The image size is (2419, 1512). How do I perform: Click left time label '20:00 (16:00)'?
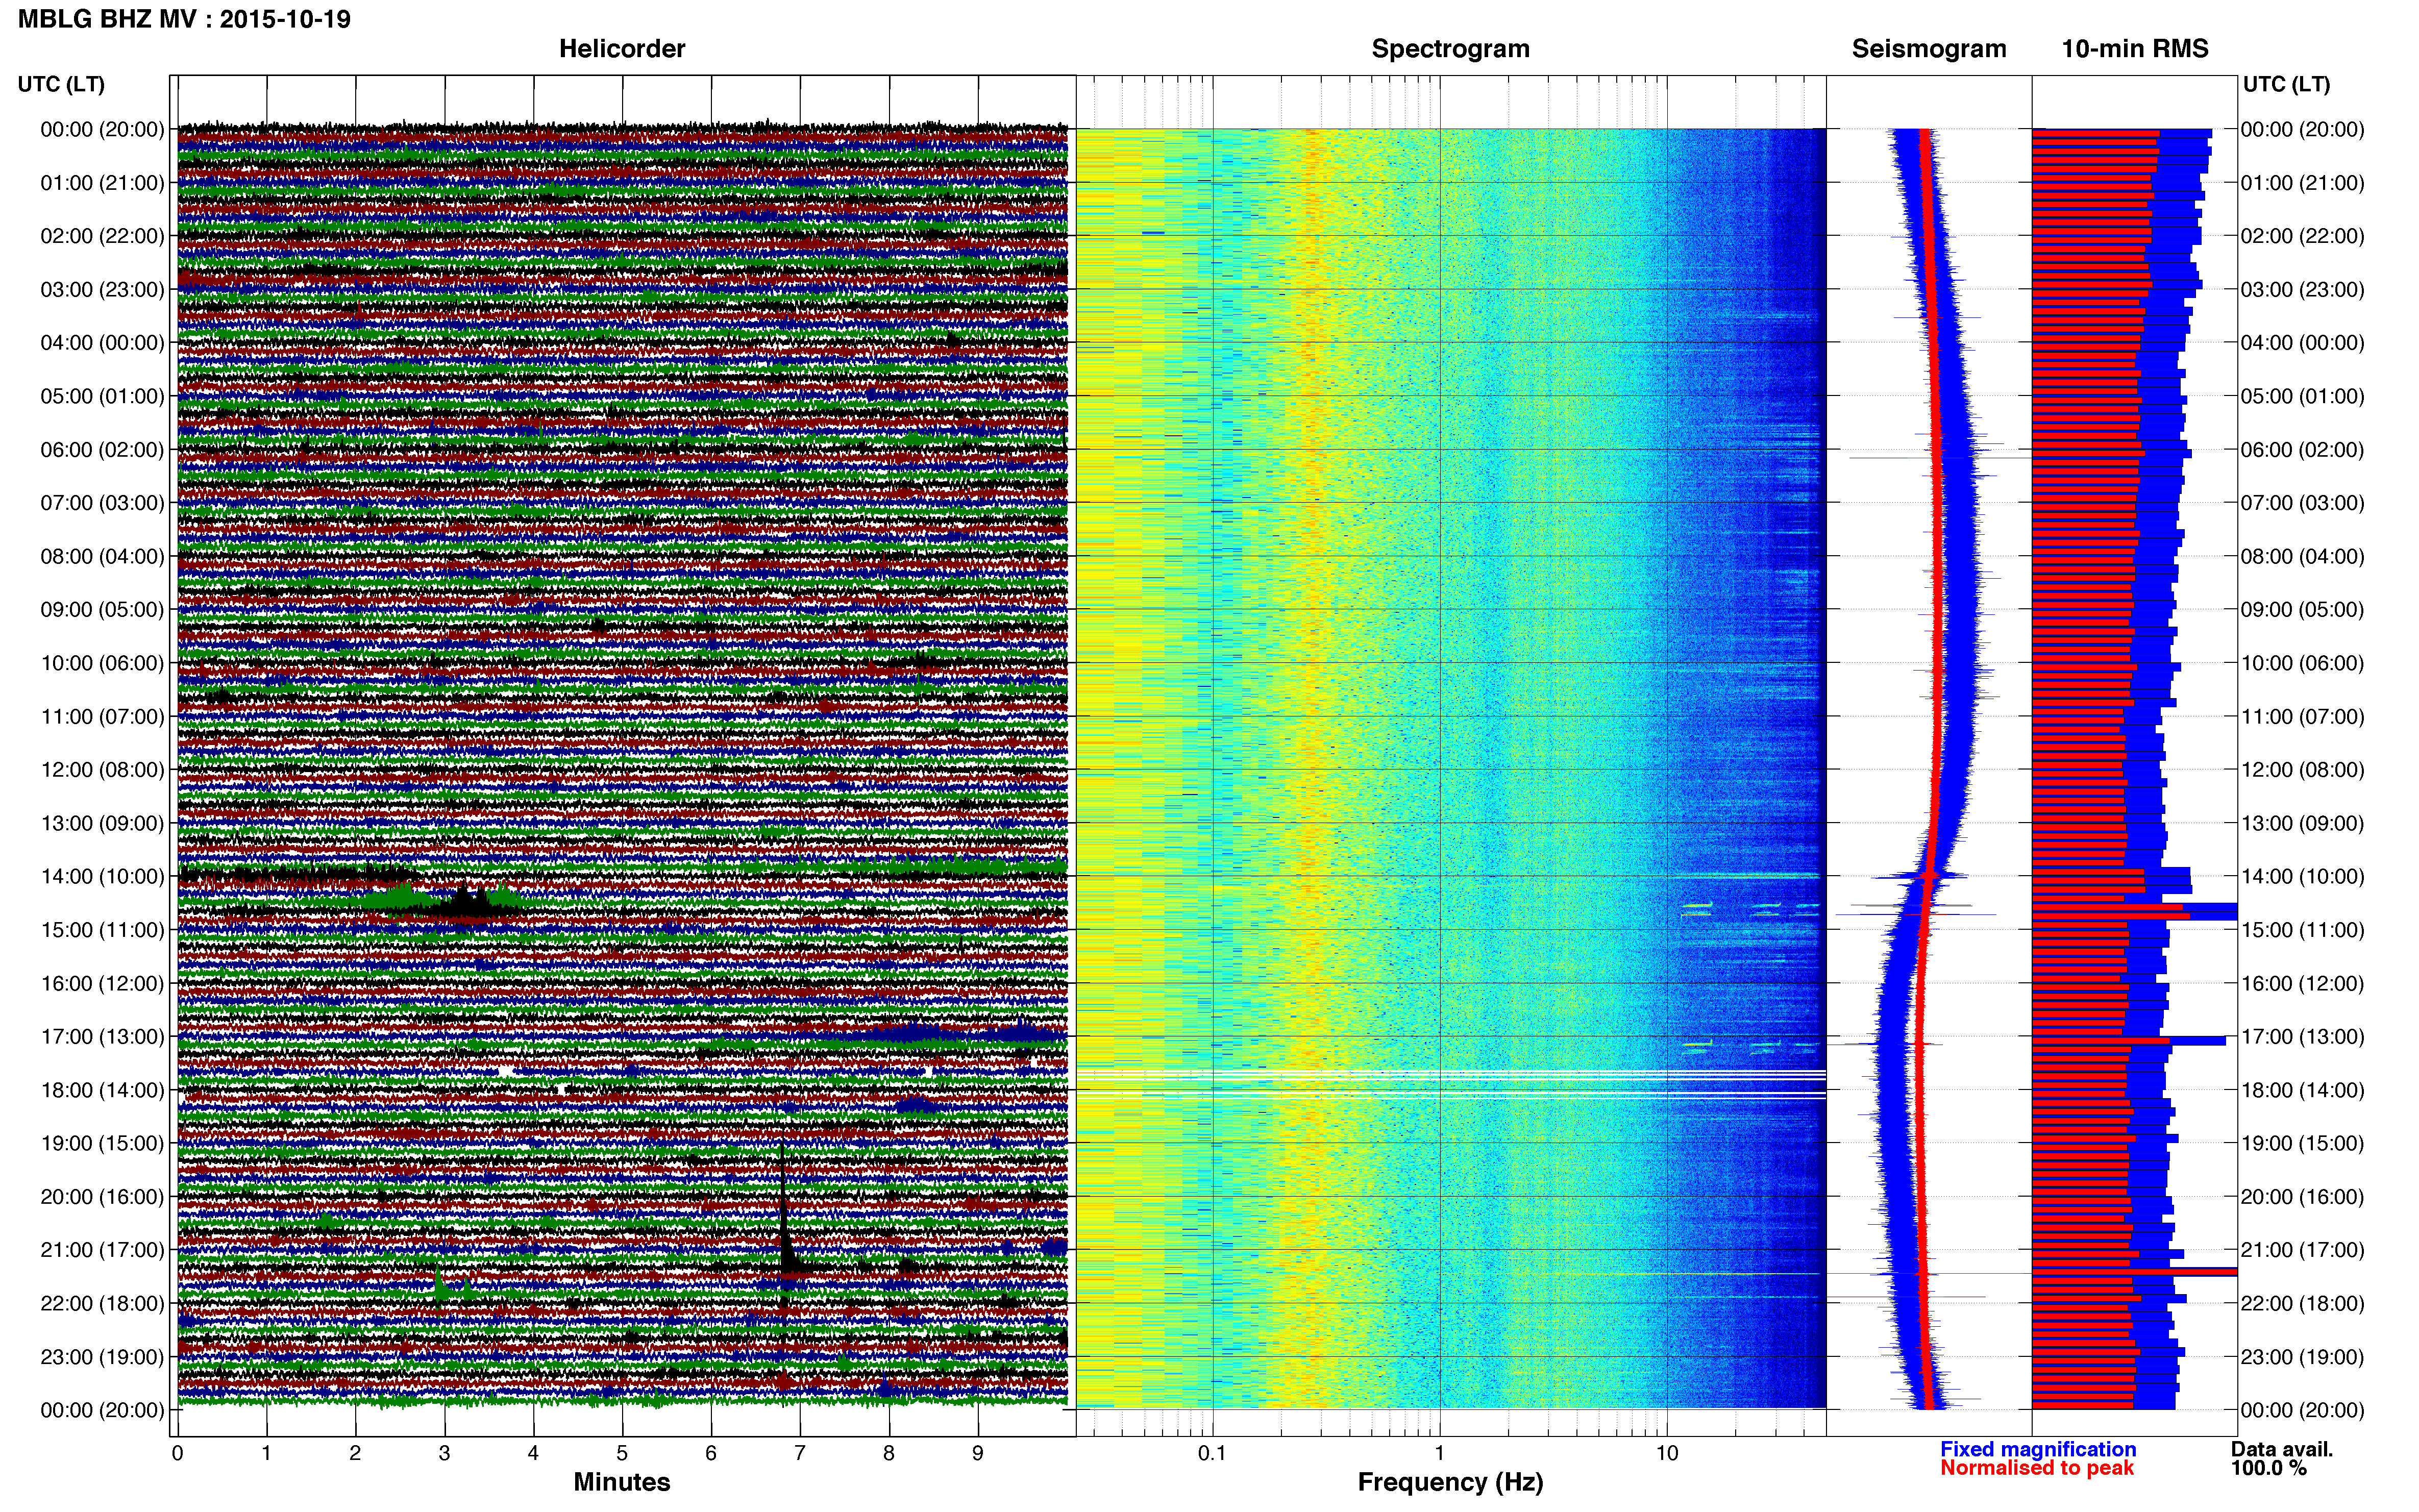tap(102, 1197)
